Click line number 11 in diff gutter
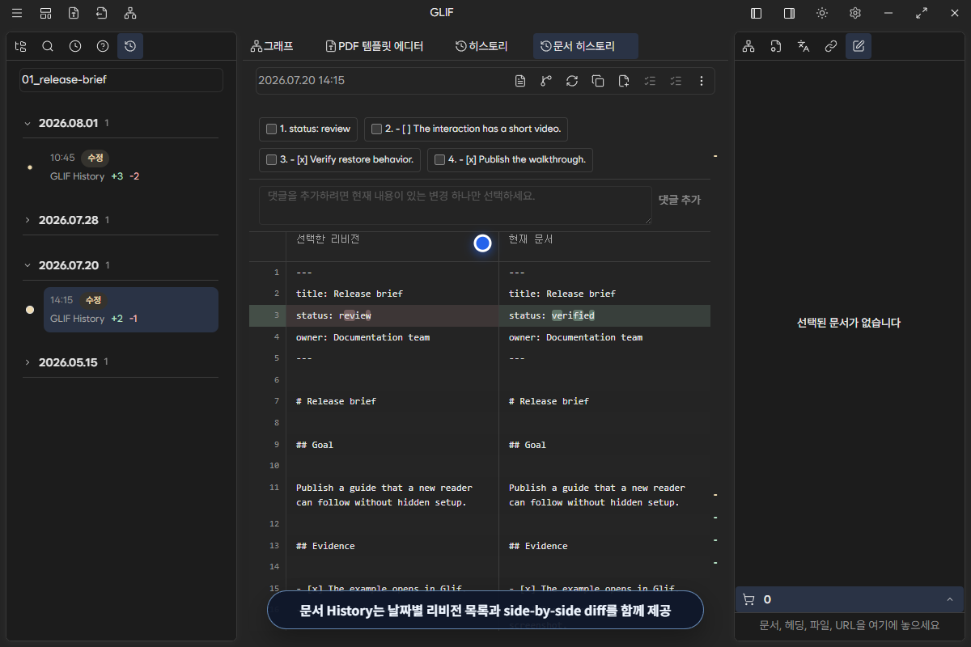The height and width of the screenshot is (647, 971). [x=273, y=488]
